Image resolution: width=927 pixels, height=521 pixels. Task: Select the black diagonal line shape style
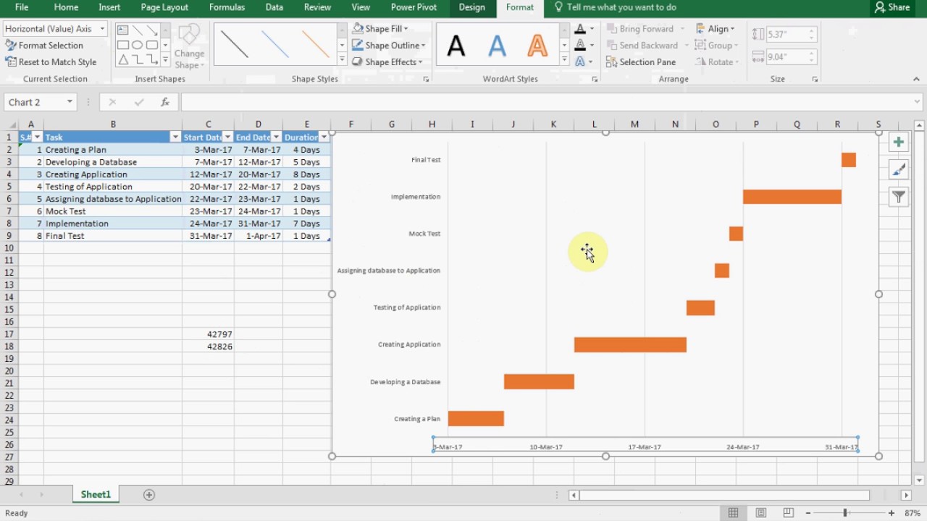(235, 45)
